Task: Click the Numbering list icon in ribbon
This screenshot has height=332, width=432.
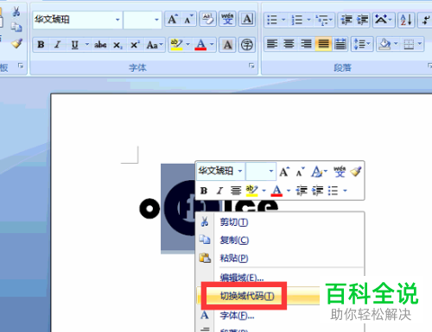Action: pyautogui.click(x=296, y=20)
